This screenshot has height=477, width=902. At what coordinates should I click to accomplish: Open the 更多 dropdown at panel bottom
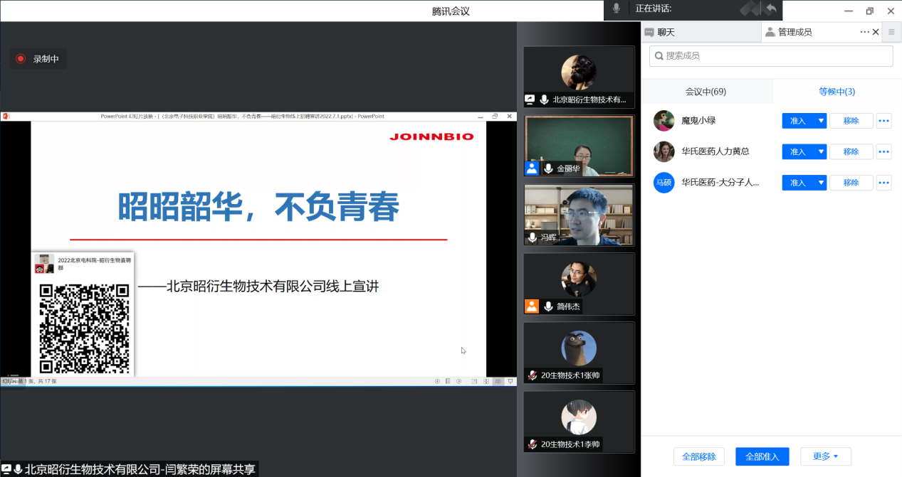(825, 456)
